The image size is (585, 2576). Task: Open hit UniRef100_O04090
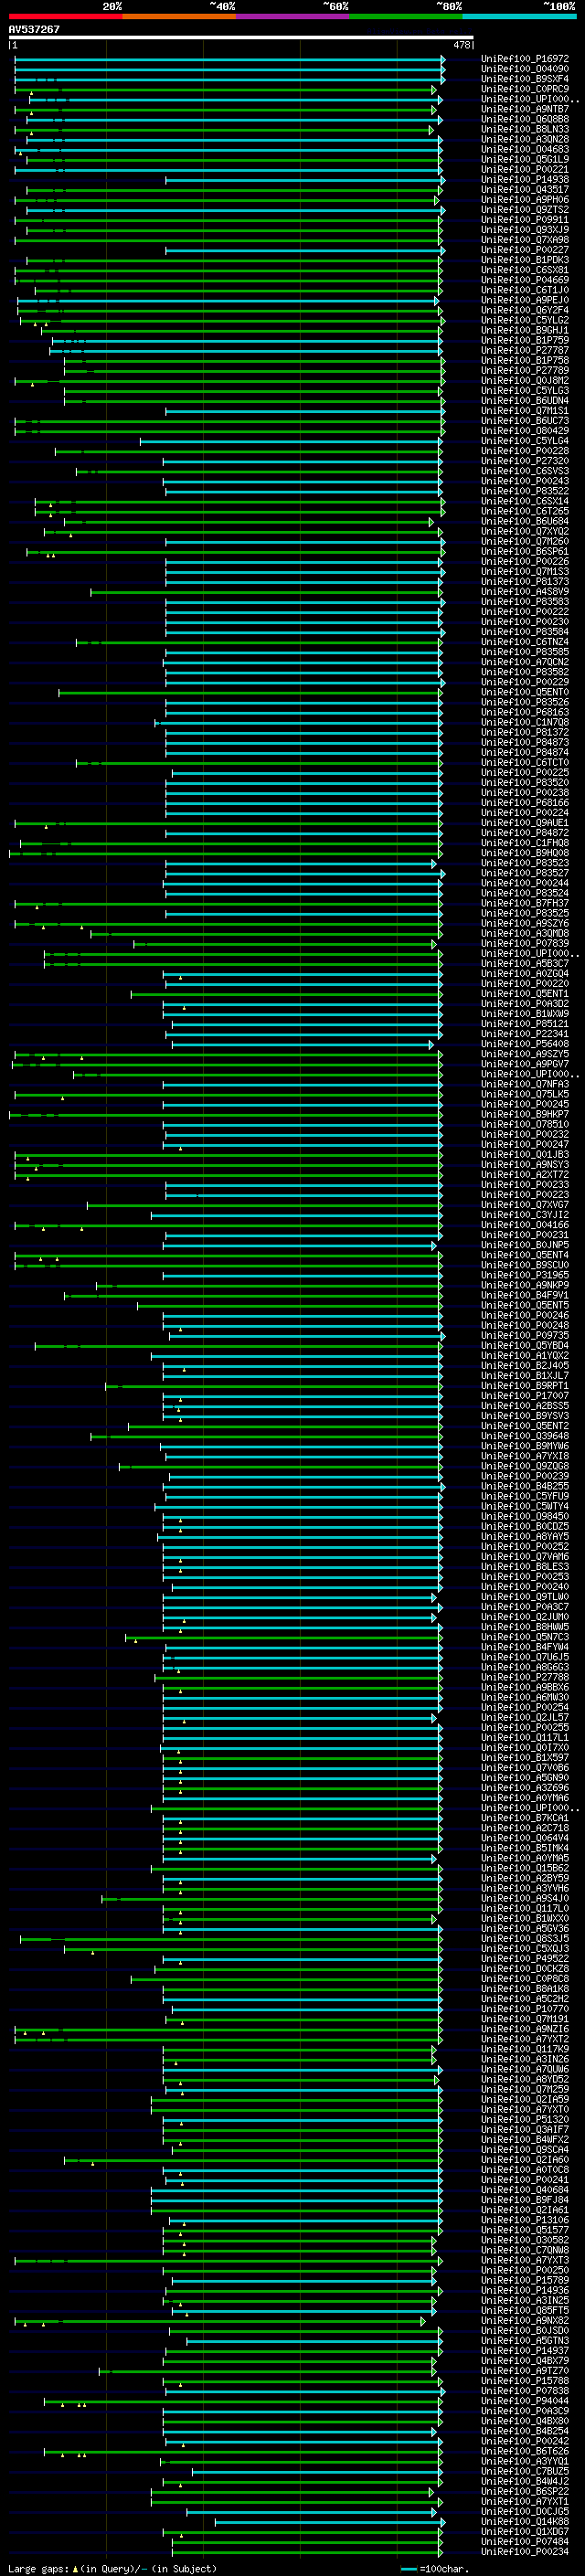pyautogui.click(x=525, y=69)
